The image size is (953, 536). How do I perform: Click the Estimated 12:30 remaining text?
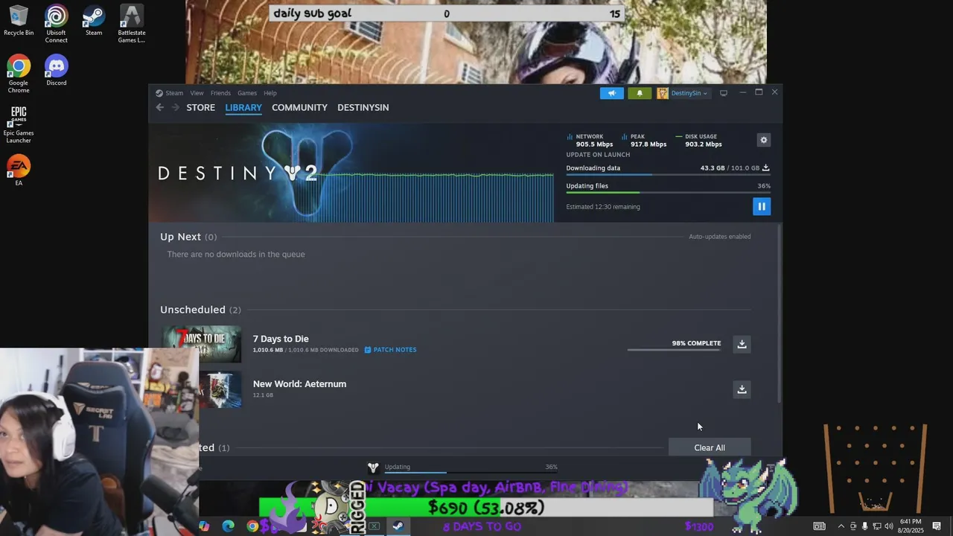pyautogui.click(x=603, y=207)
